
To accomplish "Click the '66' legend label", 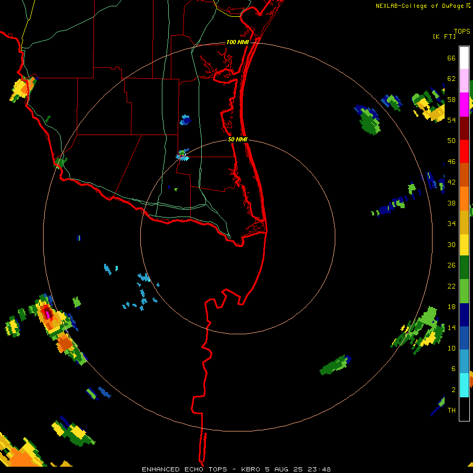I will pos(451,58).
